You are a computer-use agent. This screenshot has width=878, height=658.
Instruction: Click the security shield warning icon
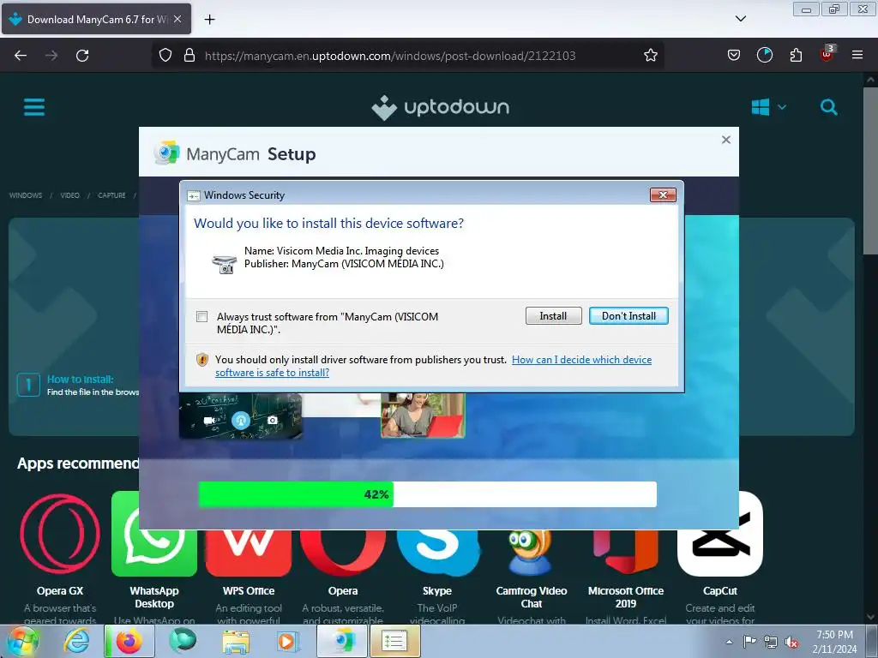[202, 360]
